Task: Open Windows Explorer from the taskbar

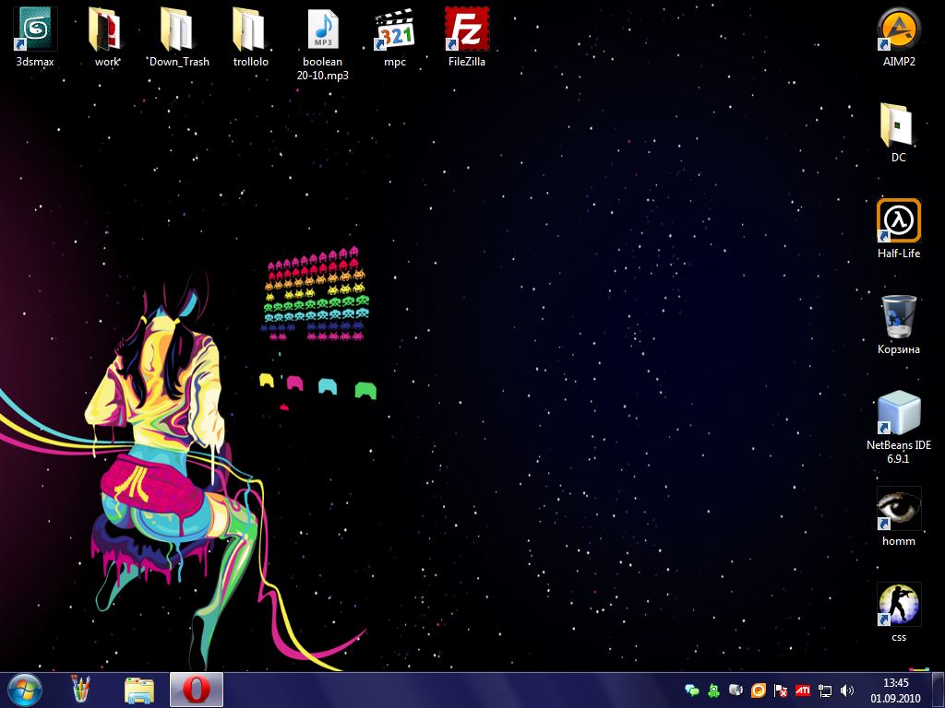Action: (x=139, y=690)
